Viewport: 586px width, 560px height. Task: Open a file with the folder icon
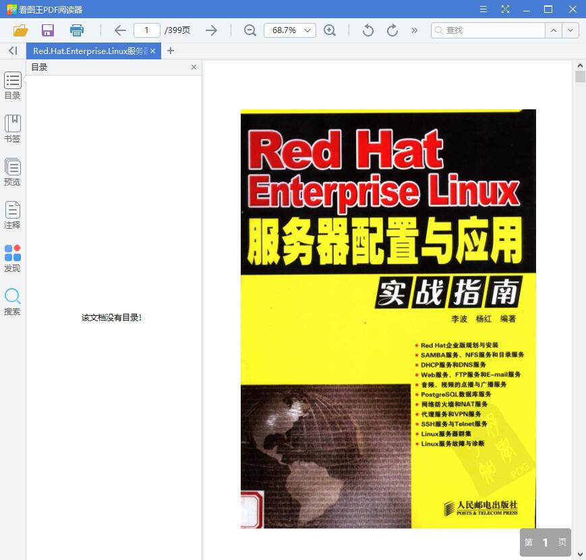pyautogui.click(x=20, y=30)
